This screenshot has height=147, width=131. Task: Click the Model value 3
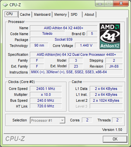click(76, 60)
